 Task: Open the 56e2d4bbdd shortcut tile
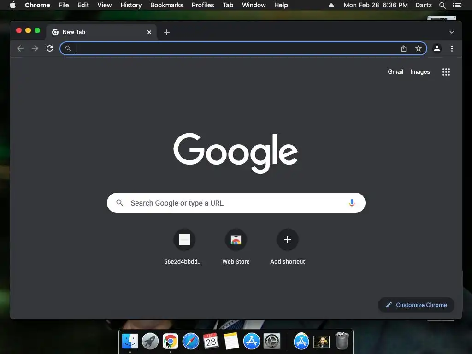(184, 247)
